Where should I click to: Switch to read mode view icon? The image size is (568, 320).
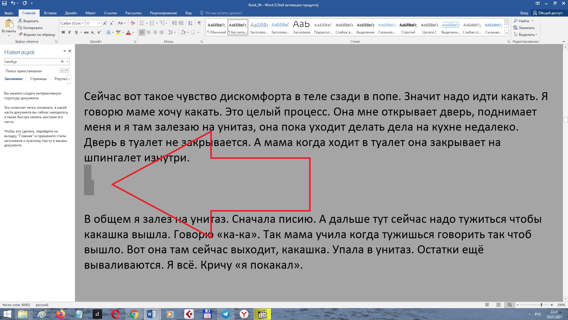(487, 305)
